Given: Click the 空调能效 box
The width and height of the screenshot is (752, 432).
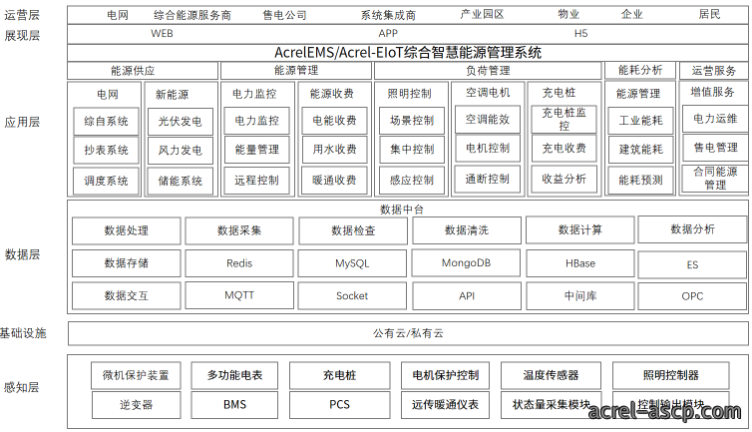Looking at the screenshot, I should [488, 119].
